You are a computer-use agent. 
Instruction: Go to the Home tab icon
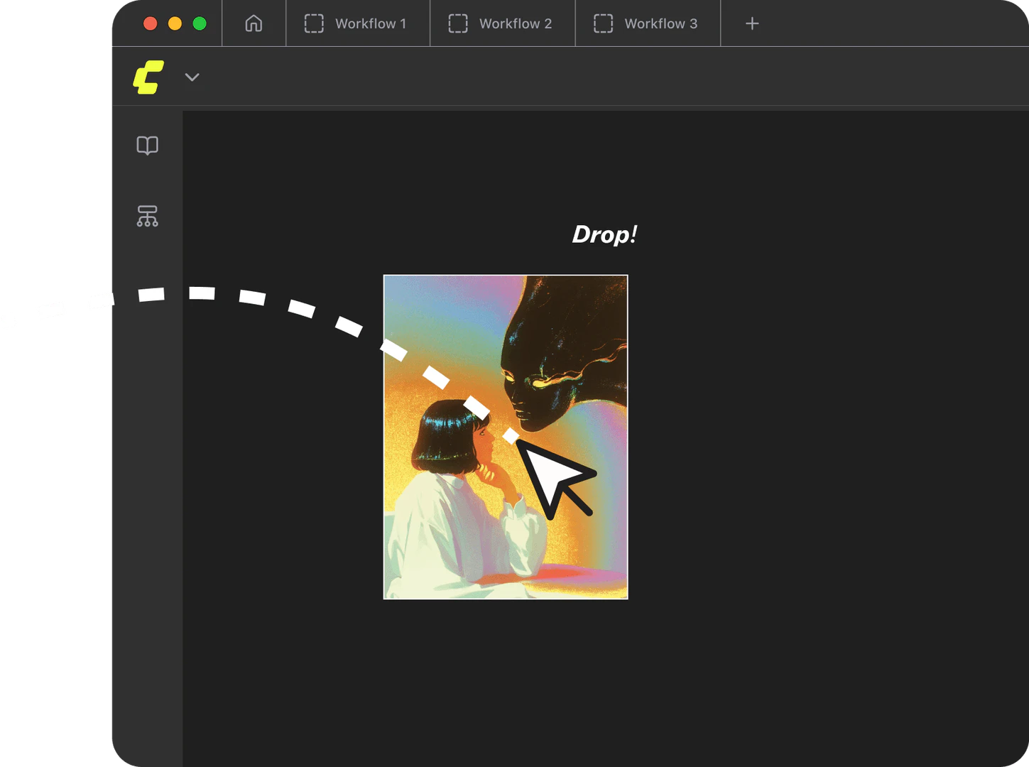[x=254, y=23]
